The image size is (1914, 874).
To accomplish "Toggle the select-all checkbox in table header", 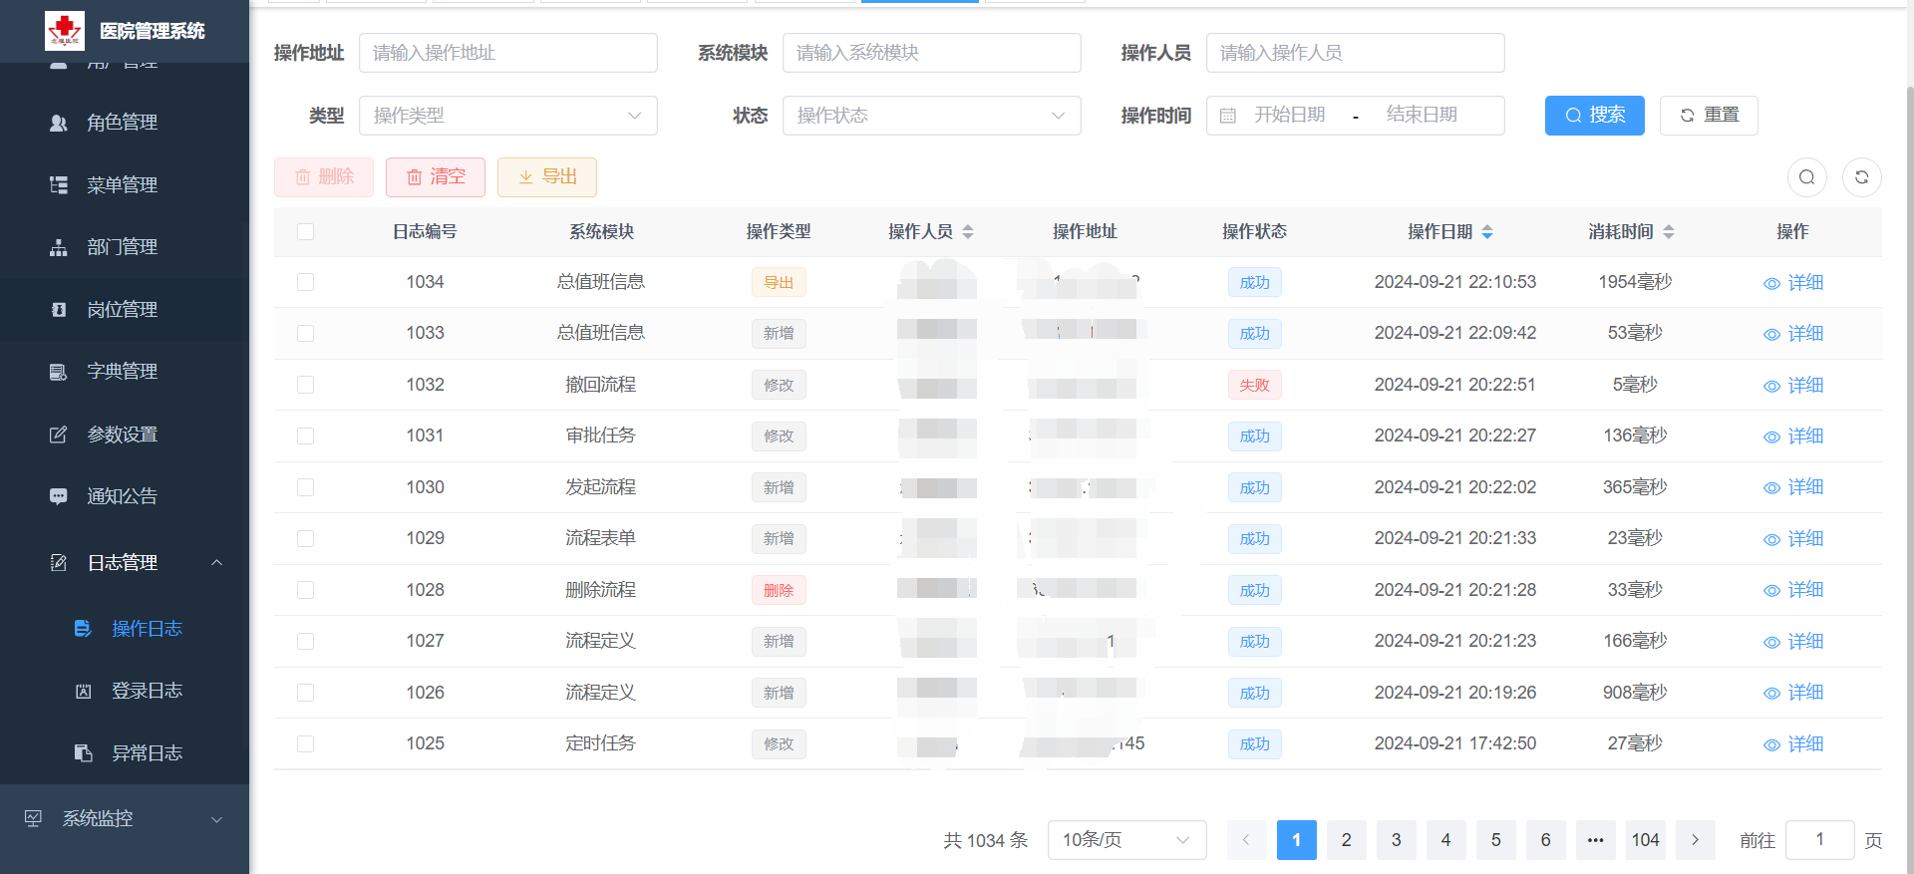I will 305,232.
